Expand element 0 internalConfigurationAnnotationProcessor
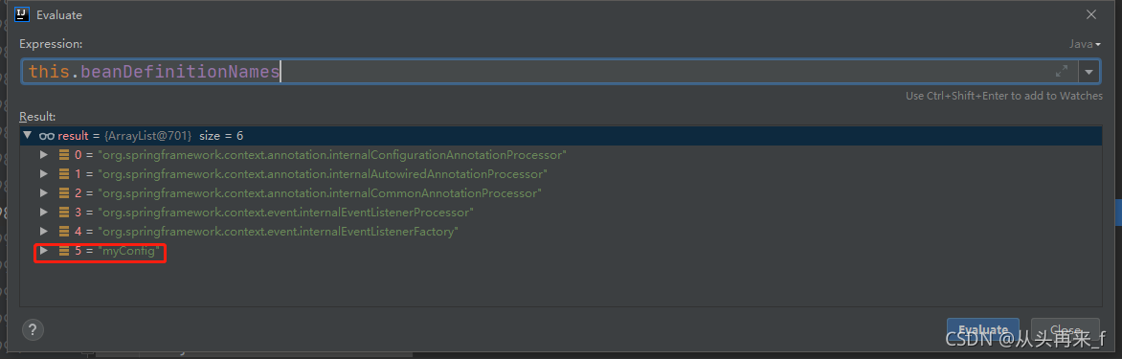 pos(44,154)
